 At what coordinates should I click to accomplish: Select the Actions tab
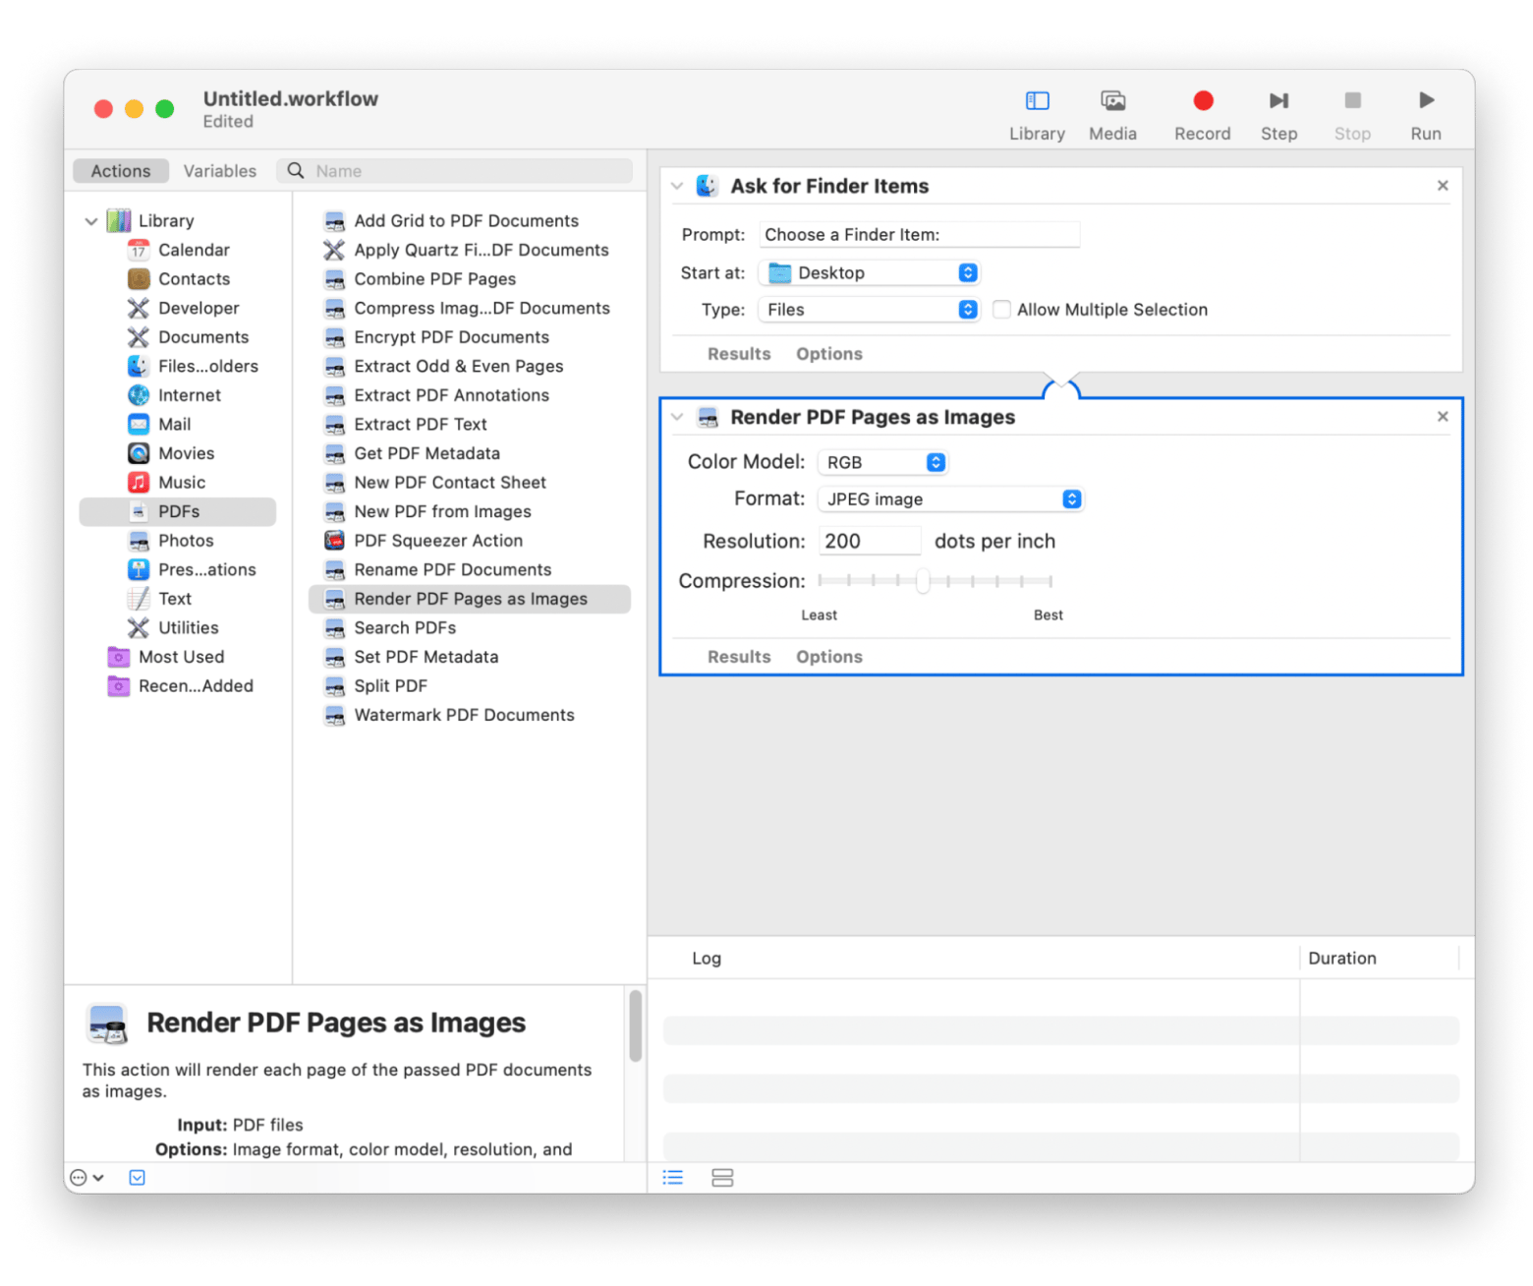(121, 171)
